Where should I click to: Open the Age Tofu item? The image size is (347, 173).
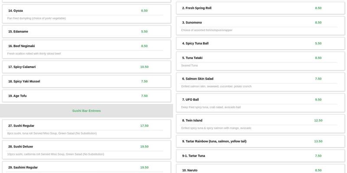[x=86, y=96]
